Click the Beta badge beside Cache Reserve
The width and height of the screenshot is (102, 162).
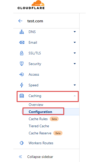pos(58,133)
